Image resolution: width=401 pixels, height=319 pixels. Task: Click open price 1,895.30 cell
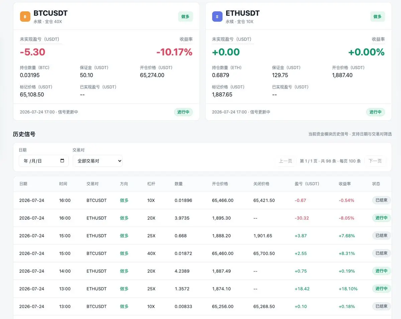click(221, 218)
